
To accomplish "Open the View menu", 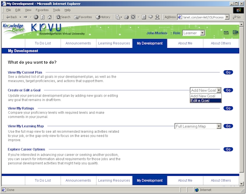I will [28, 10].
